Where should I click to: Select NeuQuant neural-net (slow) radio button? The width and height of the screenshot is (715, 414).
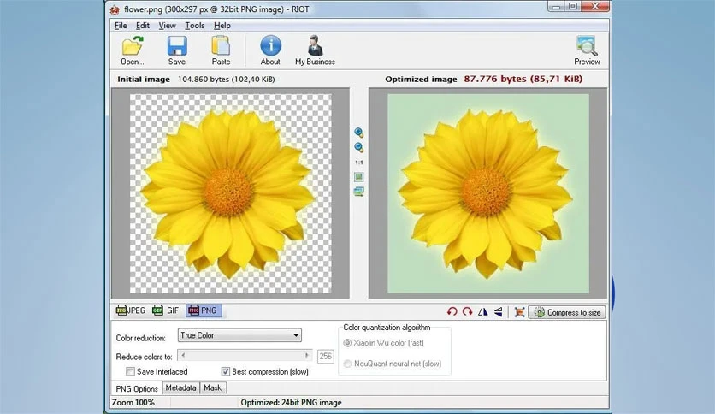pos(347,364)
